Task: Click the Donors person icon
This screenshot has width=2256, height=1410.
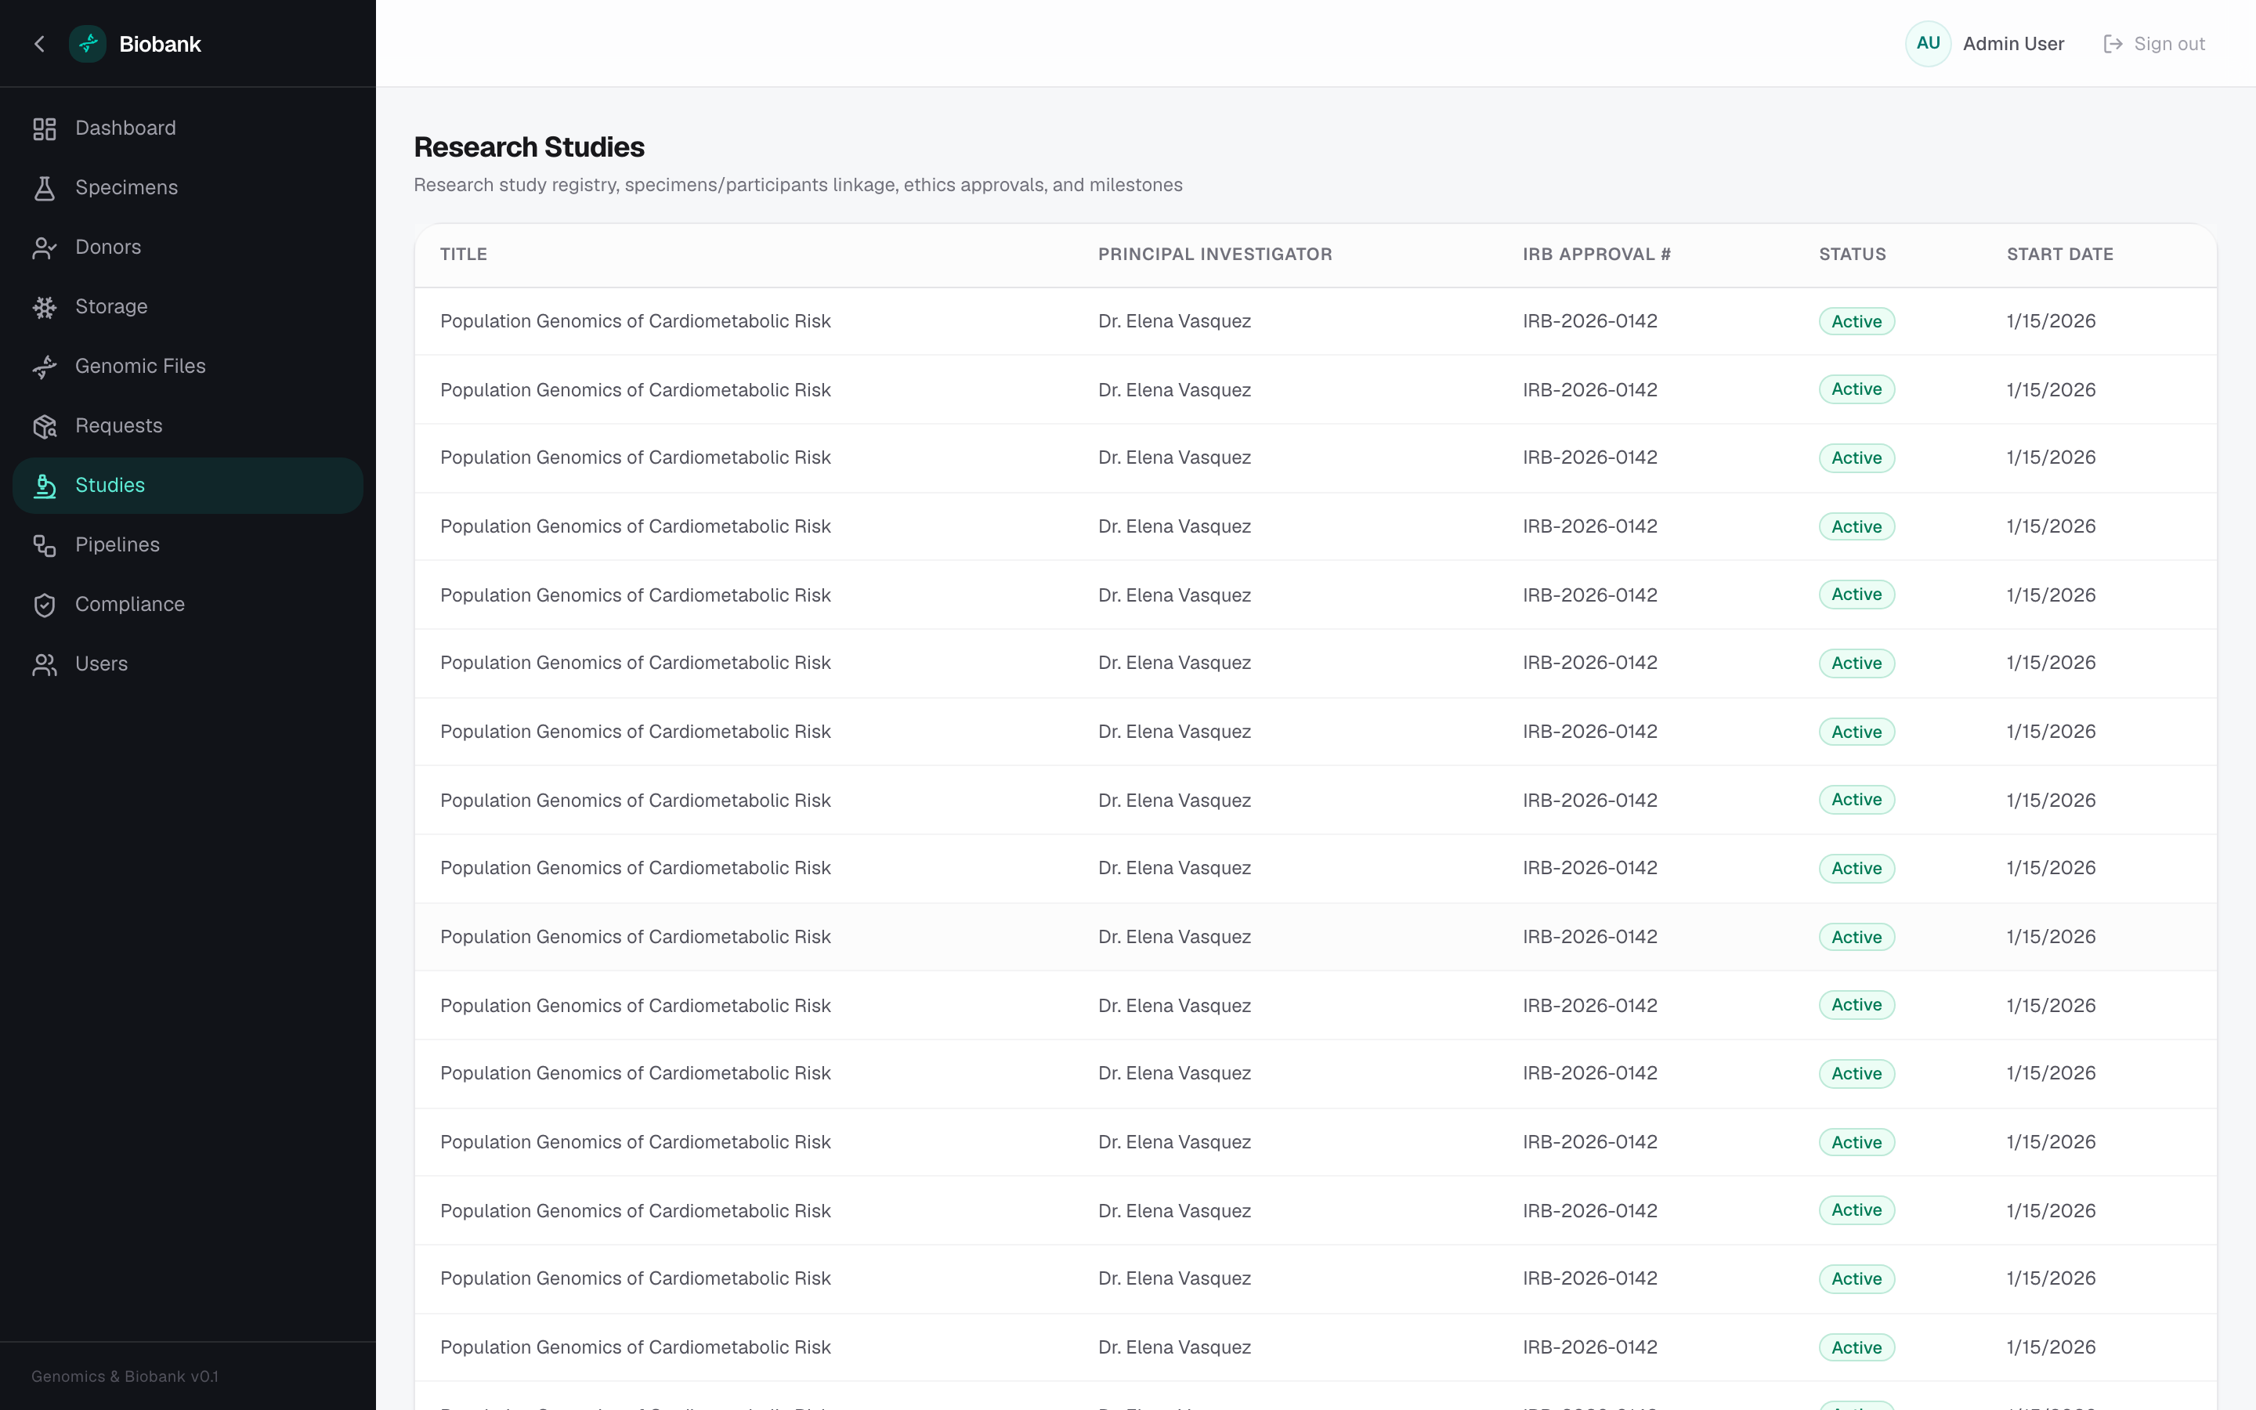Action: 44,248
